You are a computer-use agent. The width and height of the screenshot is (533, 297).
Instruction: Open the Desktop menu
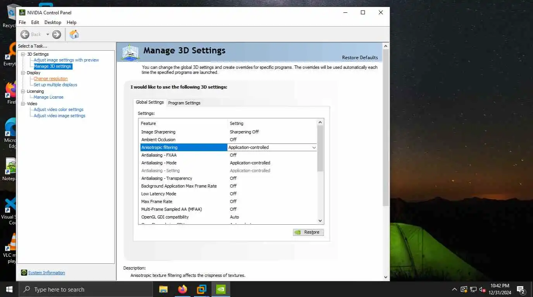coord(53,22)
